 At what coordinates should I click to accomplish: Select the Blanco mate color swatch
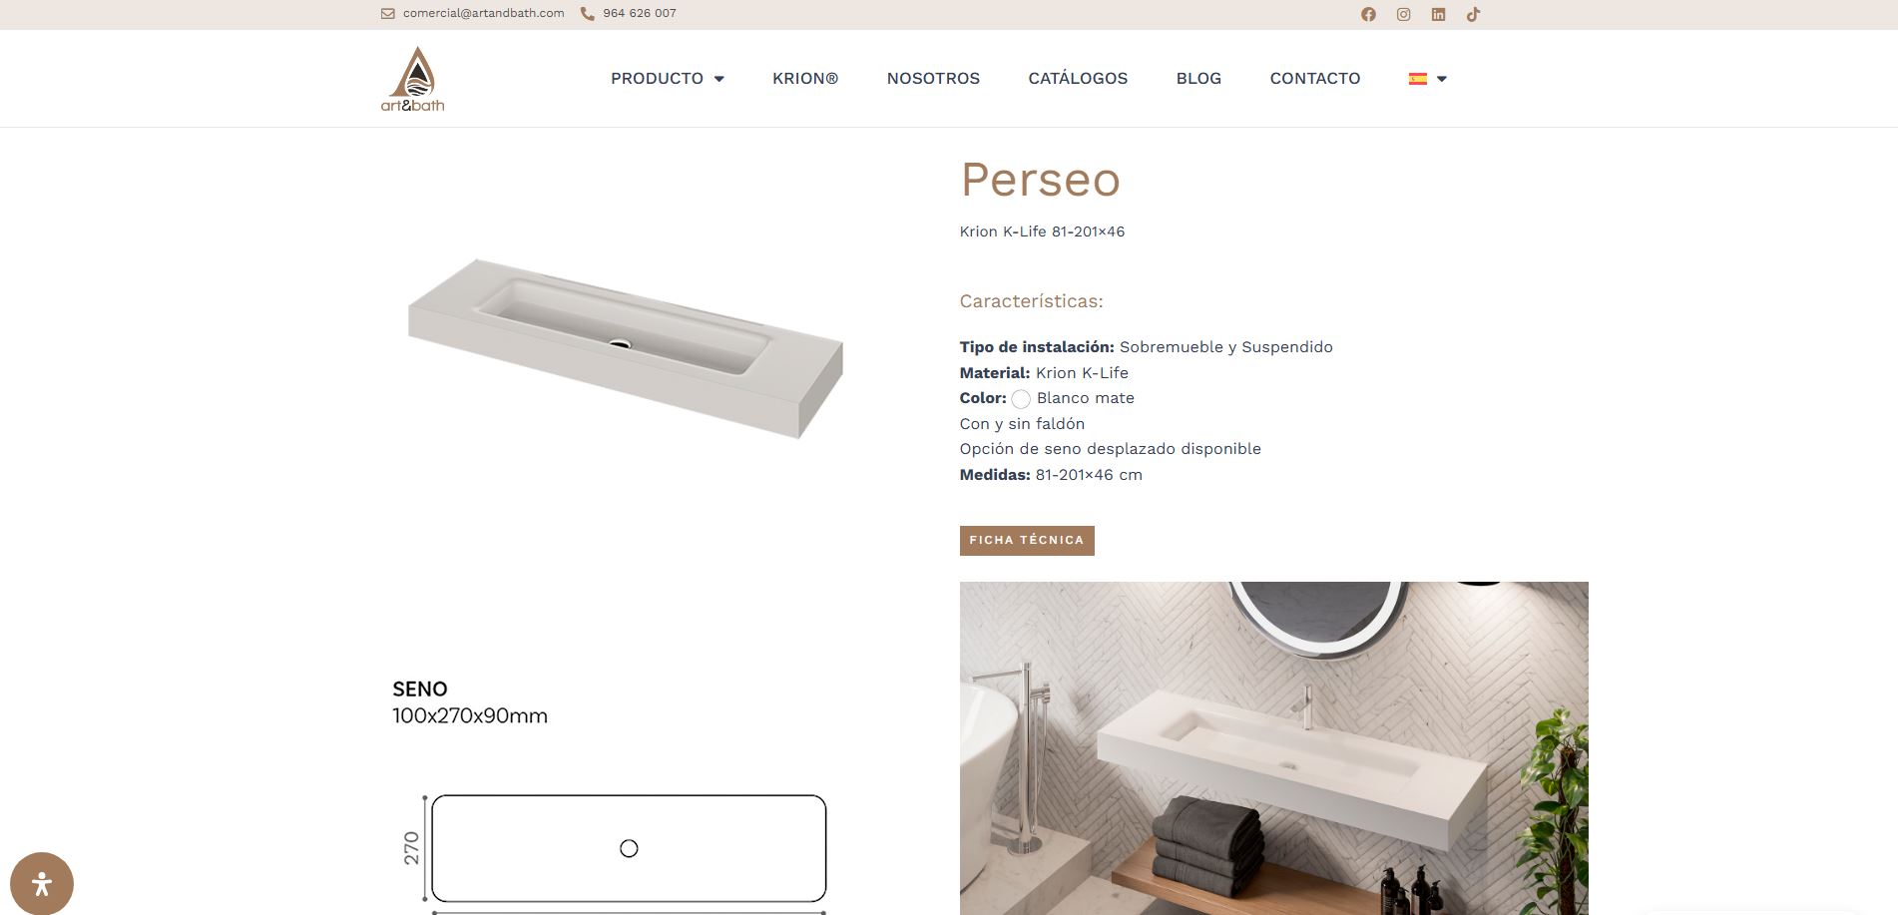point(1021,399)
